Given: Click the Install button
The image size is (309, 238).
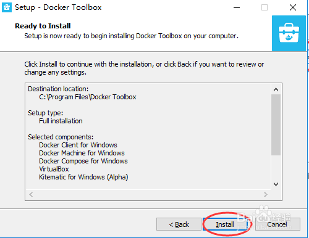Looking at the screenshot, I should click(x=225, y=224).
